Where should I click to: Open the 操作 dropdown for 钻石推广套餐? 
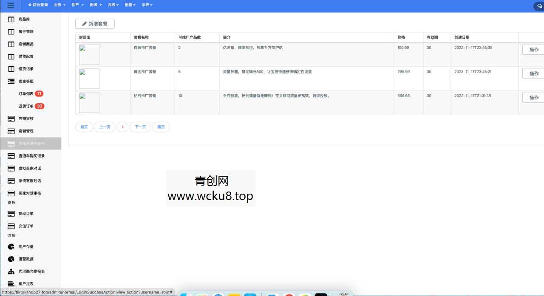click(x=533, y=97)
